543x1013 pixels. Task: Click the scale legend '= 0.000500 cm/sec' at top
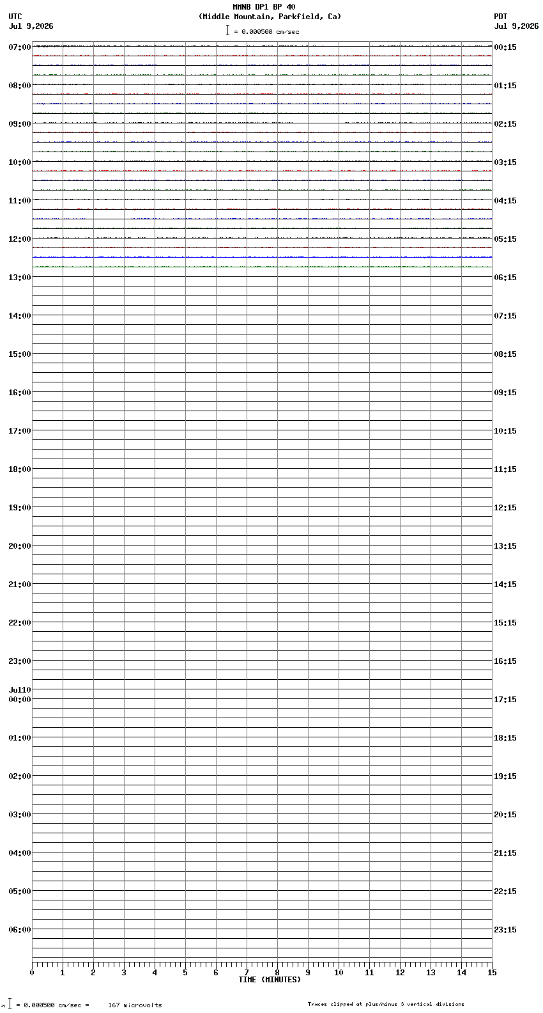[x=266, y=31]
